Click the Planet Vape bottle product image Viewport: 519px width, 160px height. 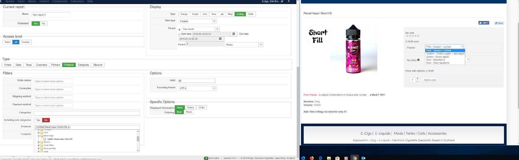(x=353, y=49)
